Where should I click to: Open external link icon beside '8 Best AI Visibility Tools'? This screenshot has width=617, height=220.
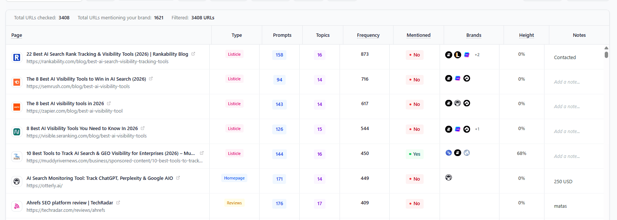tap(142, 128)
